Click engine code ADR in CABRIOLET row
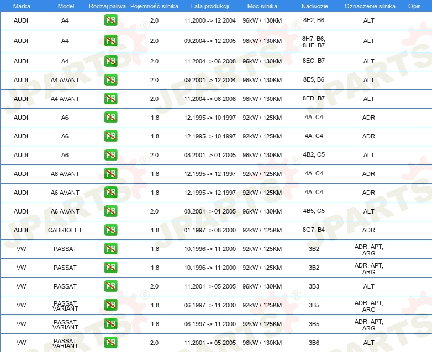This screenshot has height=352, width=432. (x=368, y=230)
